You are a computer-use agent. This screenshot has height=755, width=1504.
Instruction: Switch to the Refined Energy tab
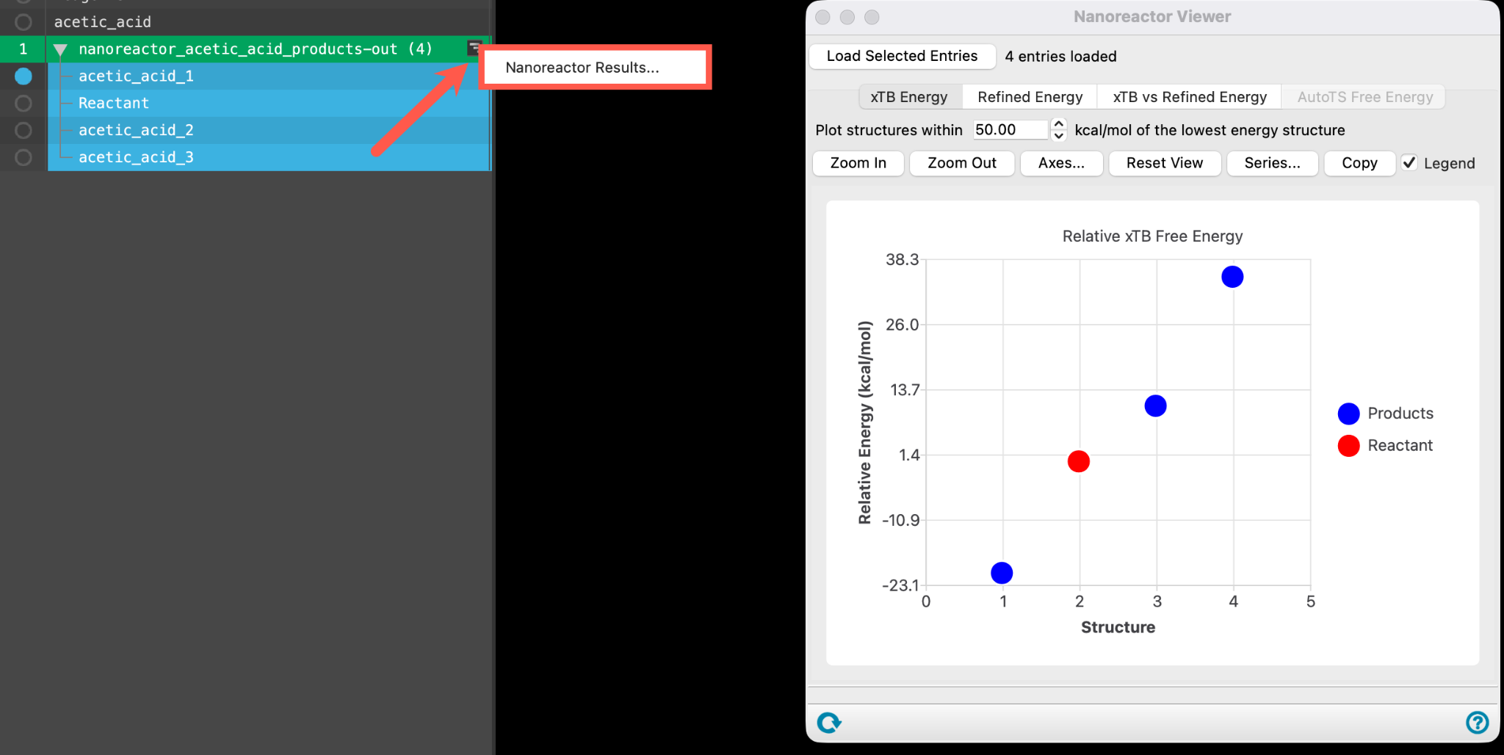[1030, 97]
